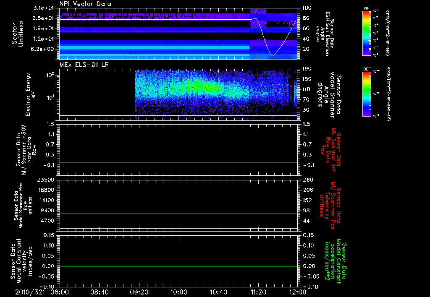Click the ergs/(cm**2-sr-sec-eV) units label
The image size is (430, 297).
coord(388,94)
